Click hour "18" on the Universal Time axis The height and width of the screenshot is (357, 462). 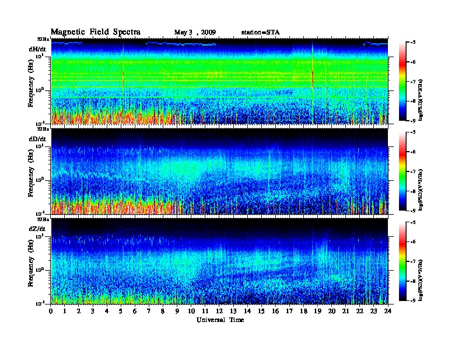click(x=303, y=311)
